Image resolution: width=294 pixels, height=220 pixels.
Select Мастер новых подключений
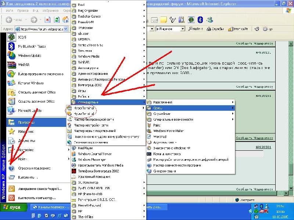pos(106,131)
